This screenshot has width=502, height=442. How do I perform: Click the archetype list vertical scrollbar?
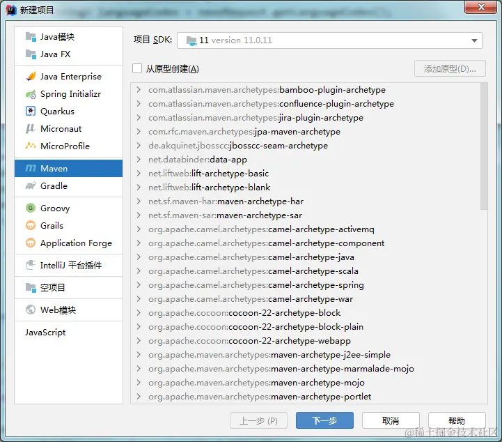[484, 146]
